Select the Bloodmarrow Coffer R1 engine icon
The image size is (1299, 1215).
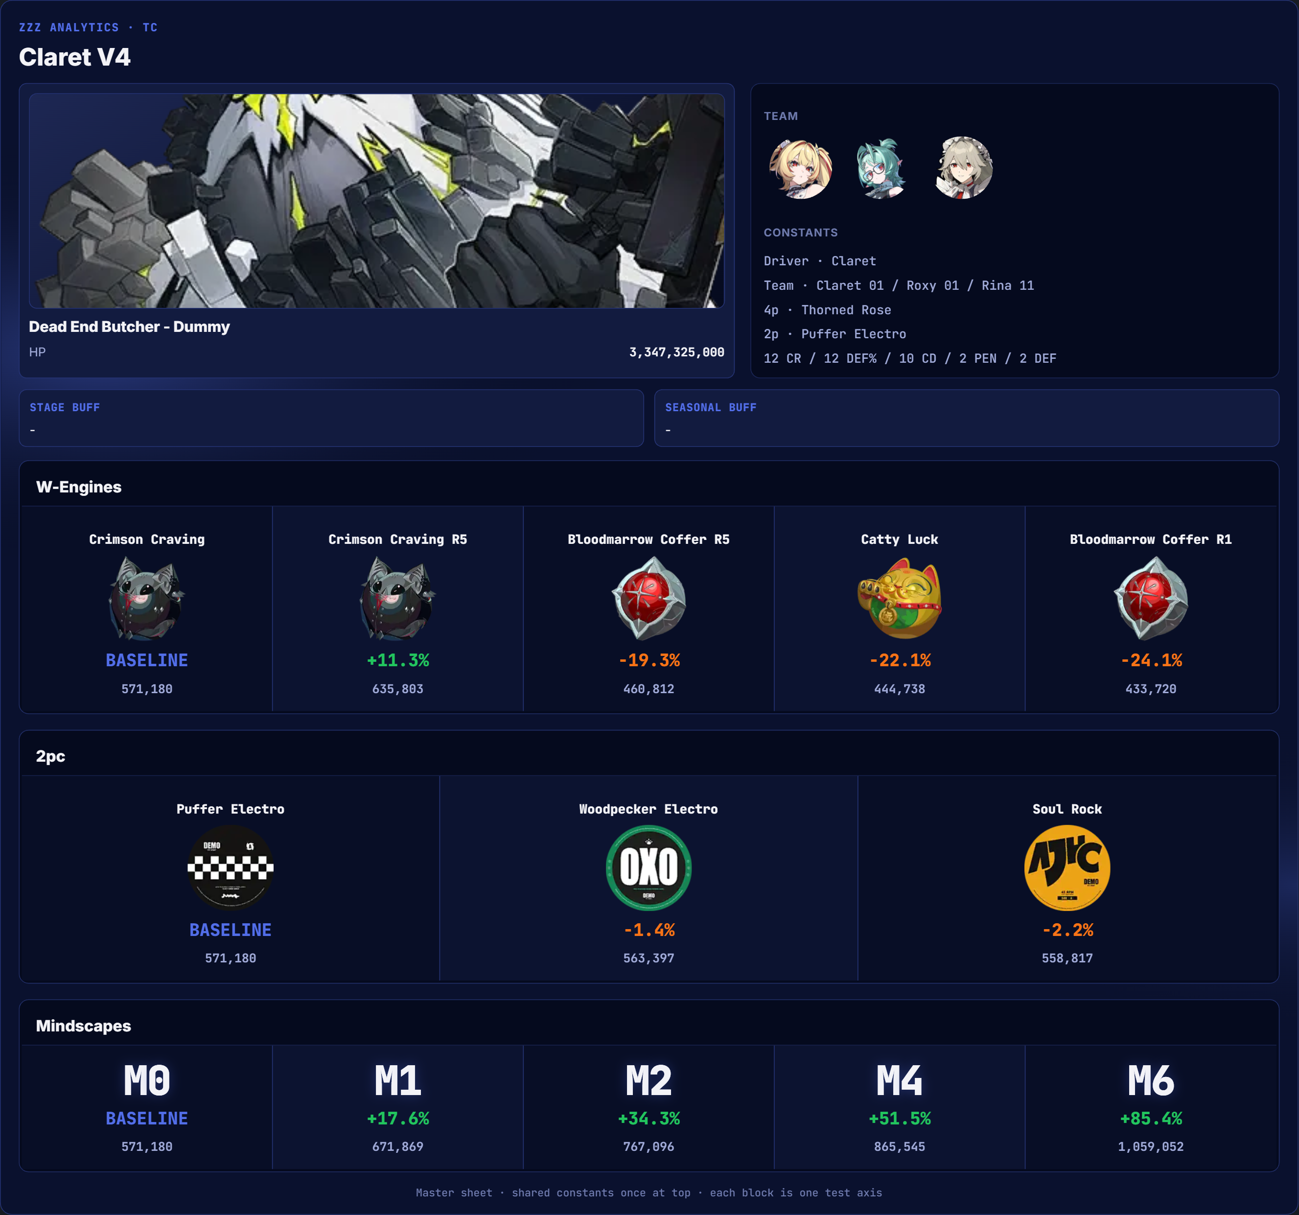pos(1151,598)
